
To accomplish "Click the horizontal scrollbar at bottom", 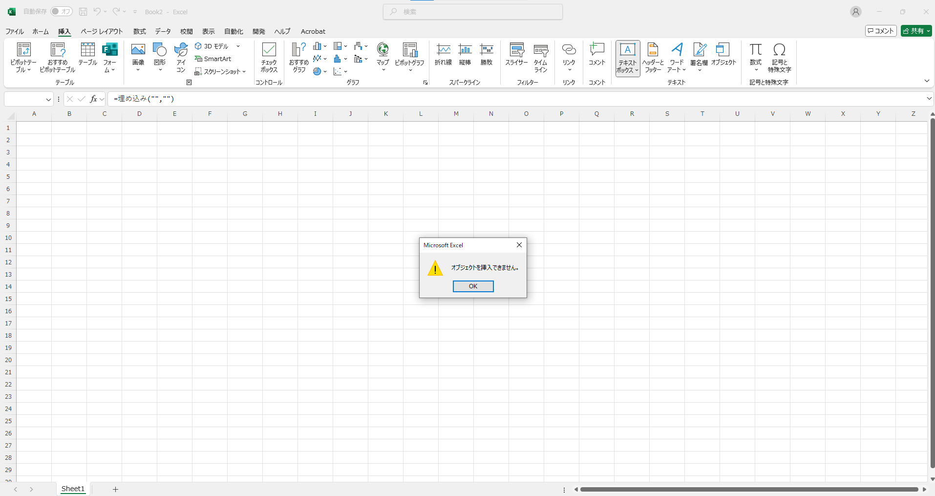I will [x=749, y=489].
